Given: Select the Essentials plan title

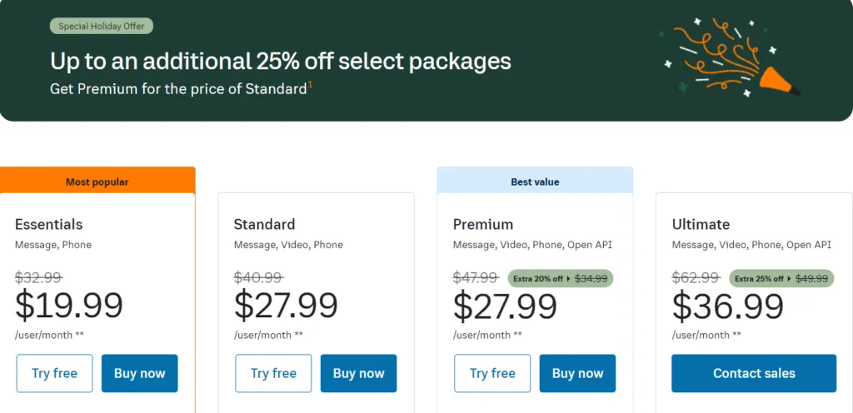Looking at the screenshot, I should (49, 225).
